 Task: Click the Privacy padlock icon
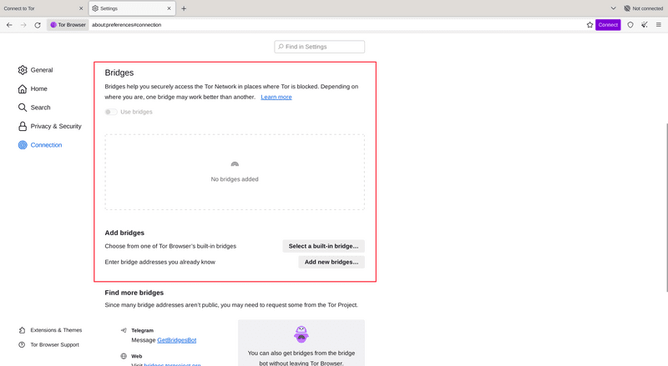23,126
